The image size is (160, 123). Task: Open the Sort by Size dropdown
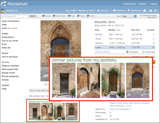point(129,16)
